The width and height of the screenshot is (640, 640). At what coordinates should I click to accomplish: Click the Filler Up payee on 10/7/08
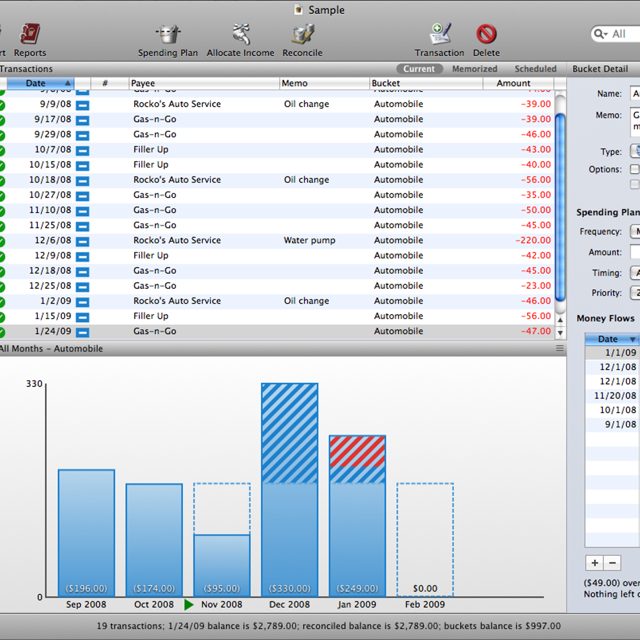point(151,150)
